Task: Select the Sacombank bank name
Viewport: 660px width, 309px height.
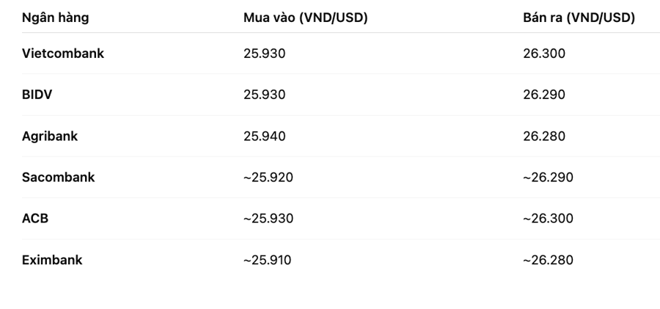Action: click(58, 177)
